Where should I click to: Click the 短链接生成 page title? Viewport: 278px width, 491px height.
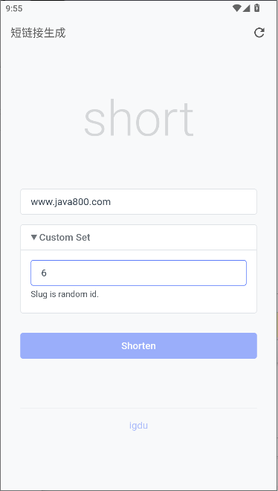38,33
